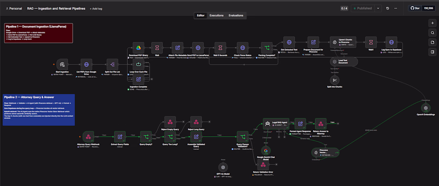Open the Query Too Long? switch node
439x186 pixels.
170,137
